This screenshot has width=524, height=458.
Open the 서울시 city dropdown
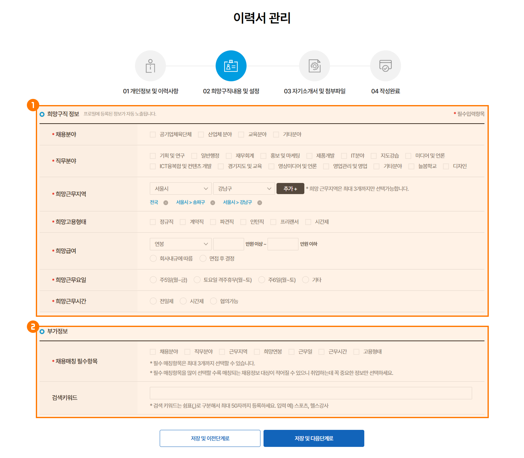181,189
